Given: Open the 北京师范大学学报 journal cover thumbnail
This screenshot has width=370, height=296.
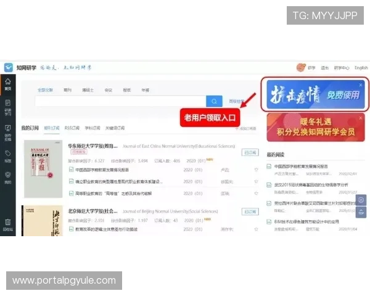Looking at the screenshot, I should pyautogui.click(x=42, y=221).
